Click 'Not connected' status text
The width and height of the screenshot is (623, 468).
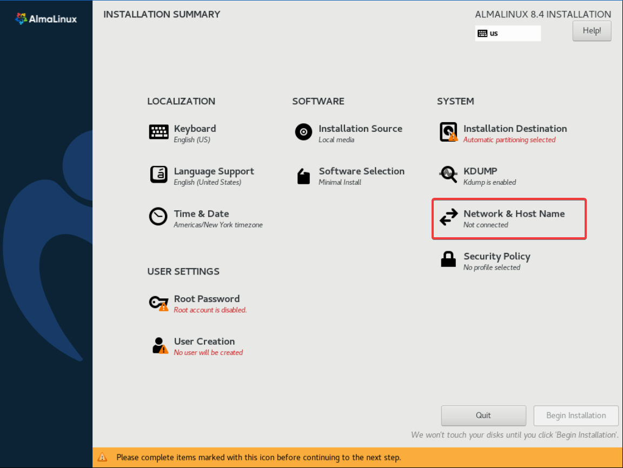point(486,225)
